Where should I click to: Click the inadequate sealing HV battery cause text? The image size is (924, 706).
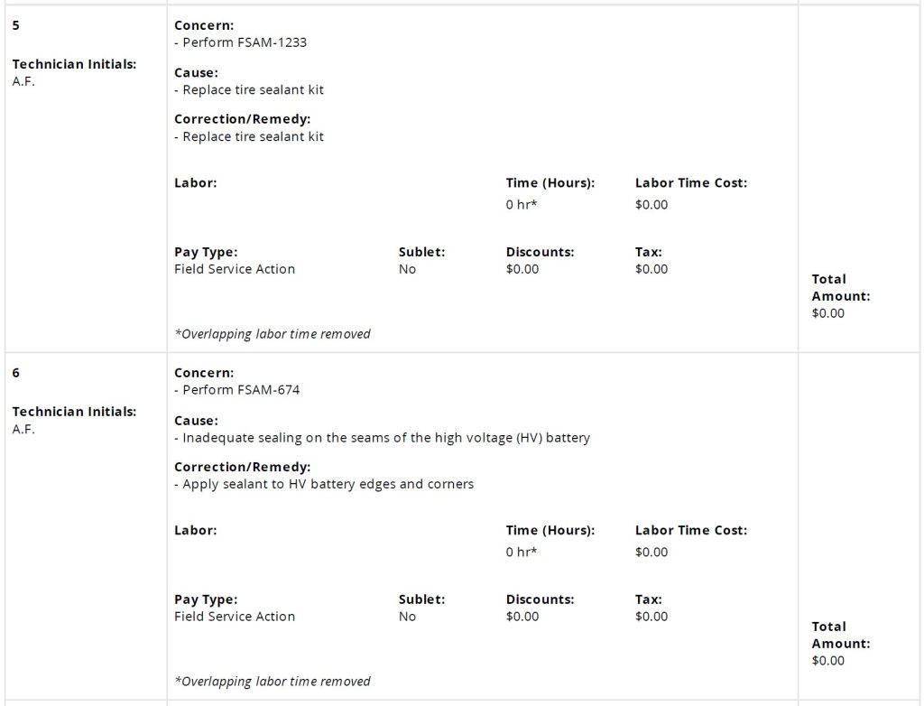(386, 438)
